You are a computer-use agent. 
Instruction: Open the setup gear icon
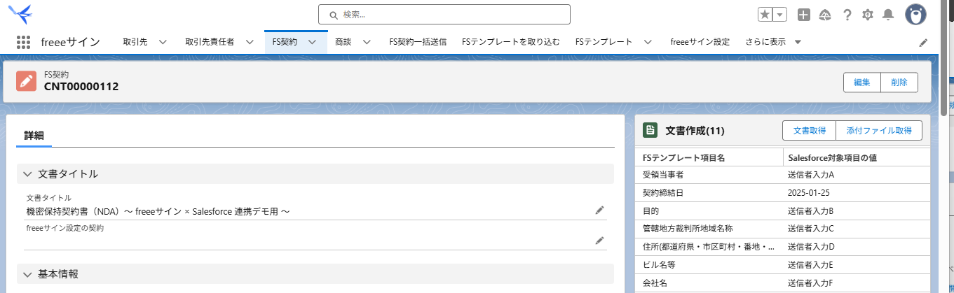(868, 15)
